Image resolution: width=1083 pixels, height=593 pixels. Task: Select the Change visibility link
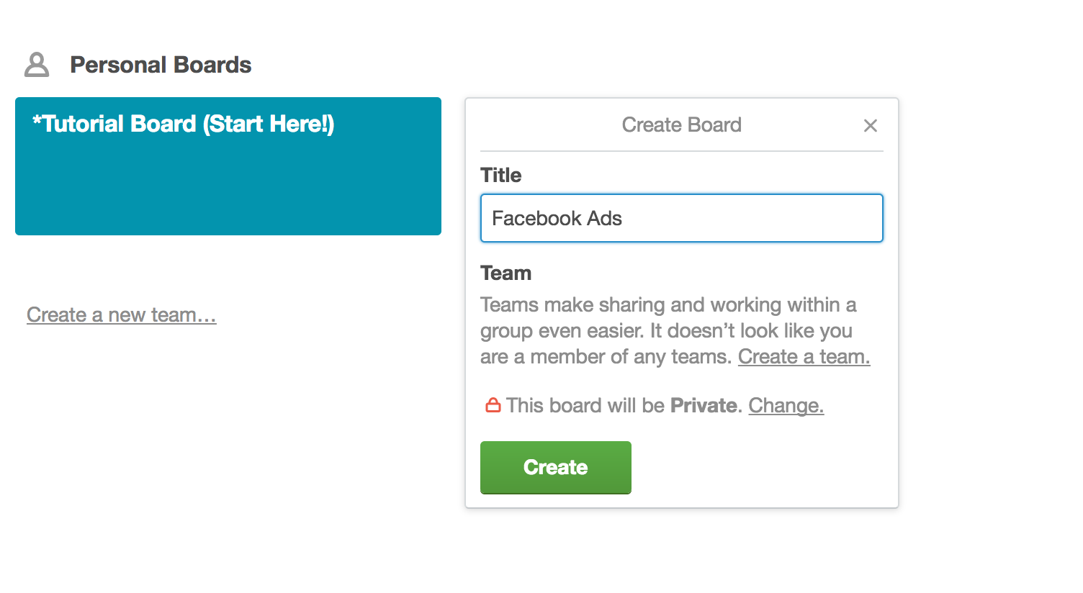pyautogui.click(x=786, y=406)
